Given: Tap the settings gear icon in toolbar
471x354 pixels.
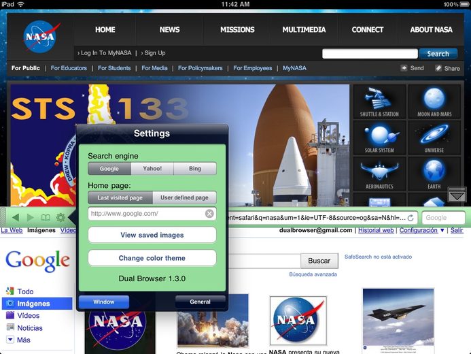Looking at the screenshot, I should 60,217.
